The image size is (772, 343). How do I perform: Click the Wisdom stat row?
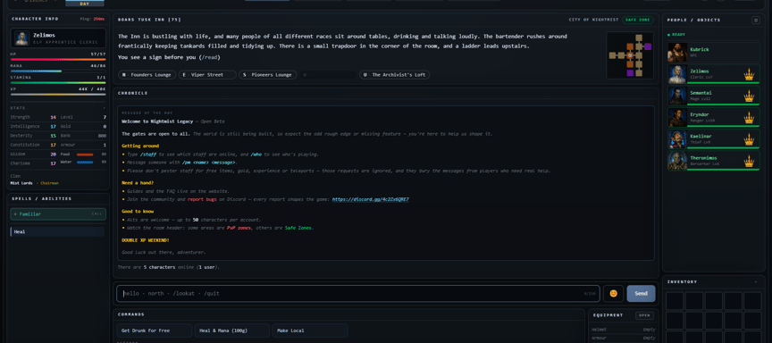pyautogui.click(x=33, y=154)
